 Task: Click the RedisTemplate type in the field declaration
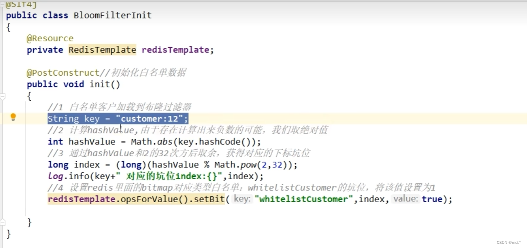coord(102,50)
